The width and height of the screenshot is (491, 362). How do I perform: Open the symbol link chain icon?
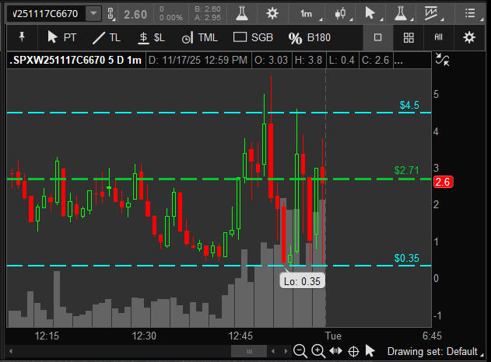[110, 14]
